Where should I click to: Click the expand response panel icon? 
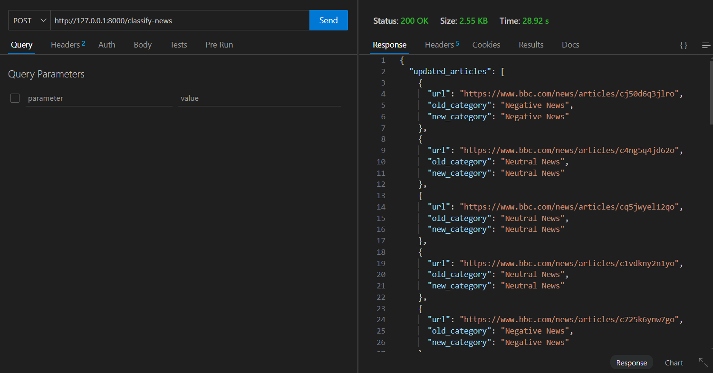tap(703, 363)
